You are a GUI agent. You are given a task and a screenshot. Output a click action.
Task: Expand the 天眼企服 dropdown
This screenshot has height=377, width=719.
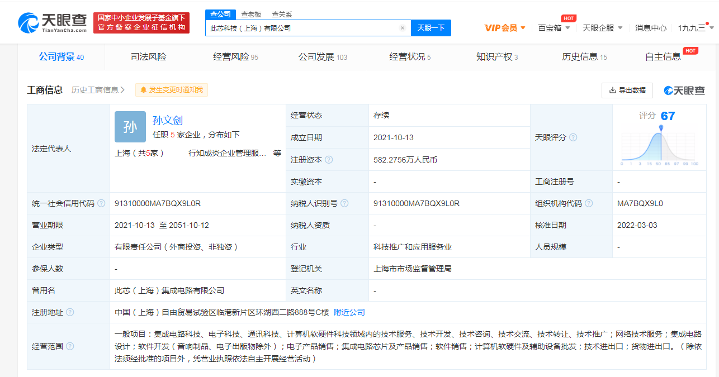tap(602, 28)
